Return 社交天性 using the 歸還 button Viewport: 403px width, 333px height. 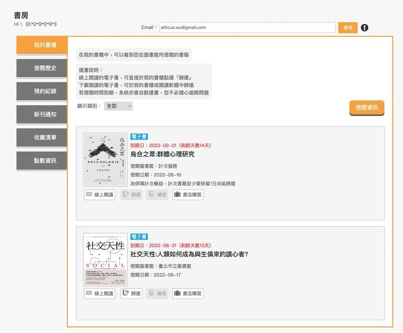(132, 293)
